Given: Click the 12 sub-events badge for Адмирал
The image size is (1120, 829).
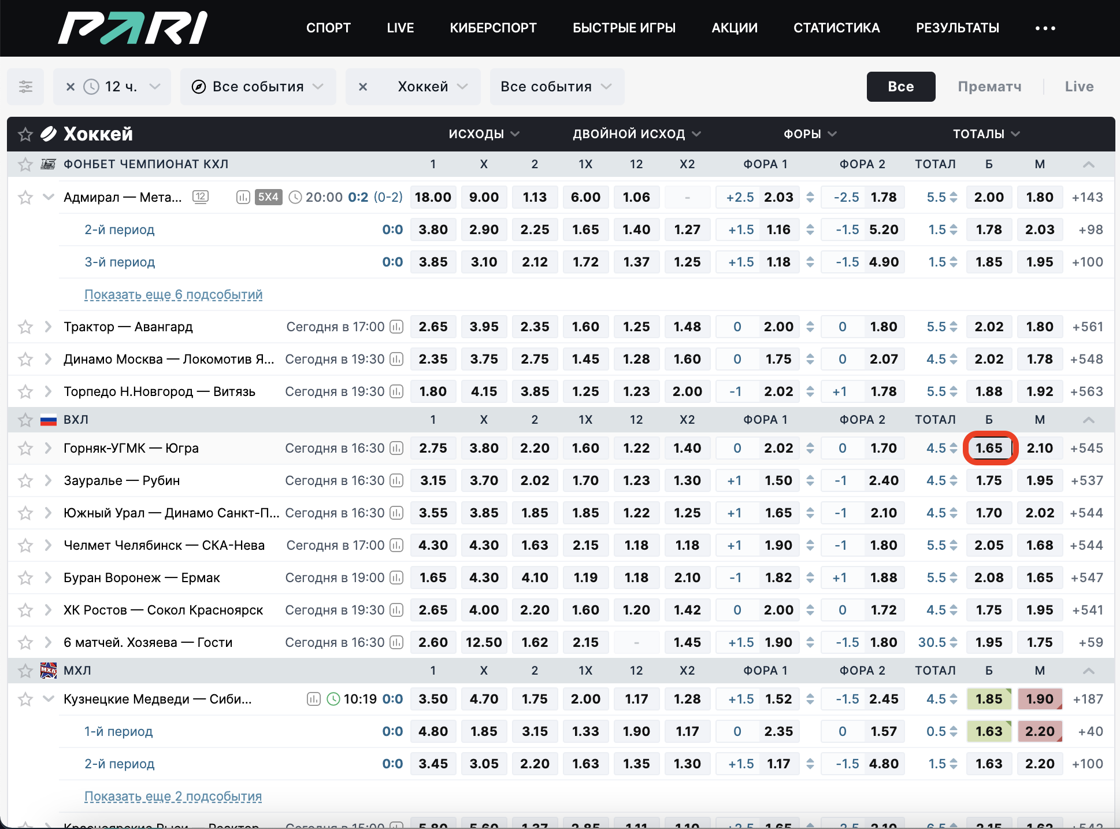Looking at the screenshot, I should (x=201, y=197).
